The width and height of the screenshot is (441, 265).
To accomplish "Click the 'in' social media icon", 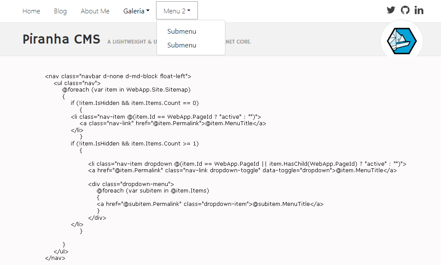I will pyautogui.click(x=419, y=9).
